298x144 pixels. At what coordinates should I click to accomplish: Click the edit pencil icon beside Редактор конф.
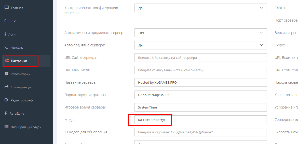(7, 100)
